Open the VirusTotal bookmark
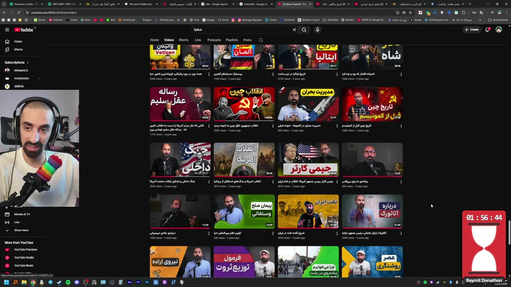 pyautogui.click(x=287, y=20)
